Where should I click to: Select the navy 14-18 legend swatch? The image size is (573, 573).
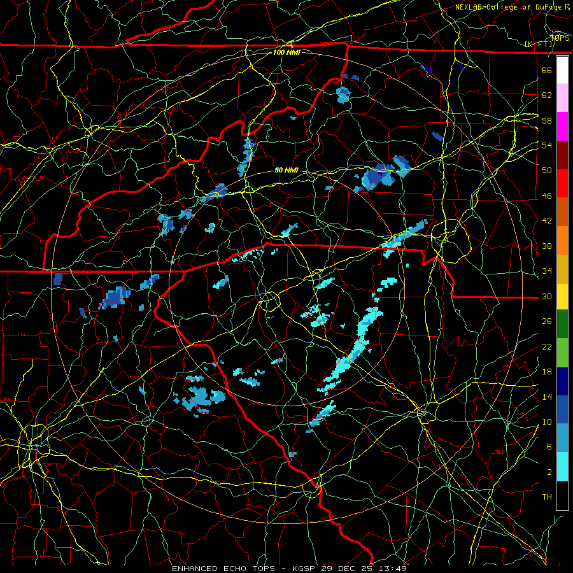click(x=562, y=381)
